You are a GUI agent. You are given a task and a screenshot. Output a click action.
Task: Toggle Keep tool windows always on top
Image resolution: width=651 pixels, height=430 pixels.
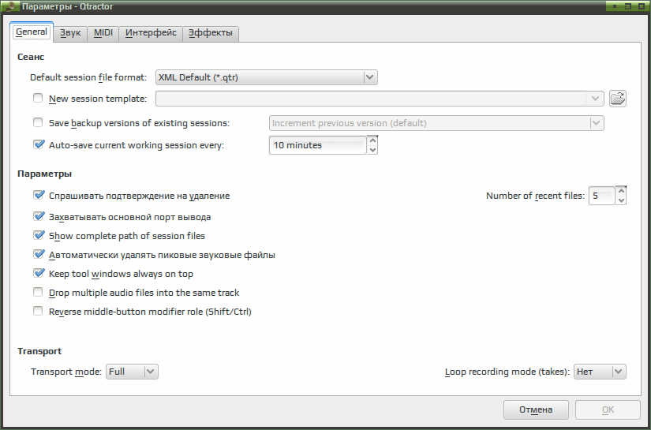tap(39, 273)
